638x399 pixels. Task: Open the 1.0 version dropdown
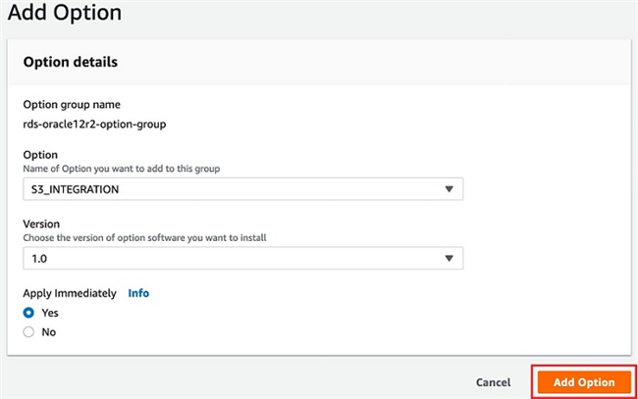click(242, 258)
